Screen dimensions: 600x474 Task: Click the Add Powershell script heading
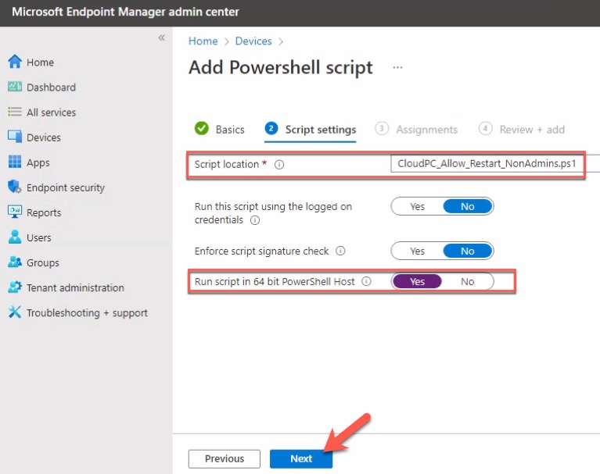[281, 68]
